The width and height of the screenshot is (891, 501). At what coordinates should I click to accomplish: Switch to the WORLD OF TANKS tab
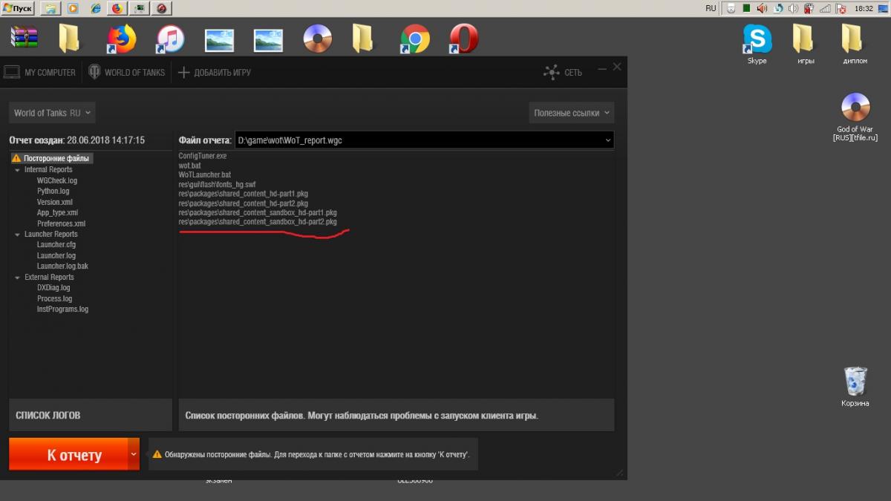tap(126, 73)
